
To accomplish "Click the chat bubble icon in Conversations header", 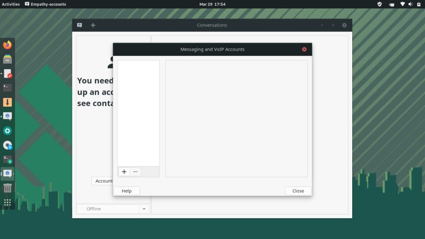I will pyautogui.click(x=79, y=25).
